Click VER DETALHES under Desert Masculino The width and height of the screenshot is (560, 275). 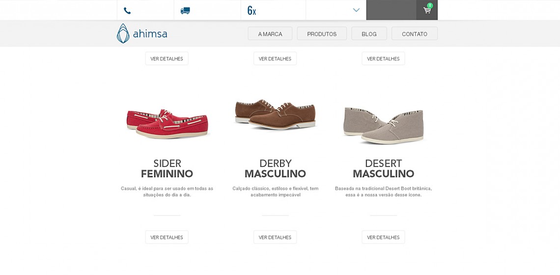tap(383, 237)
